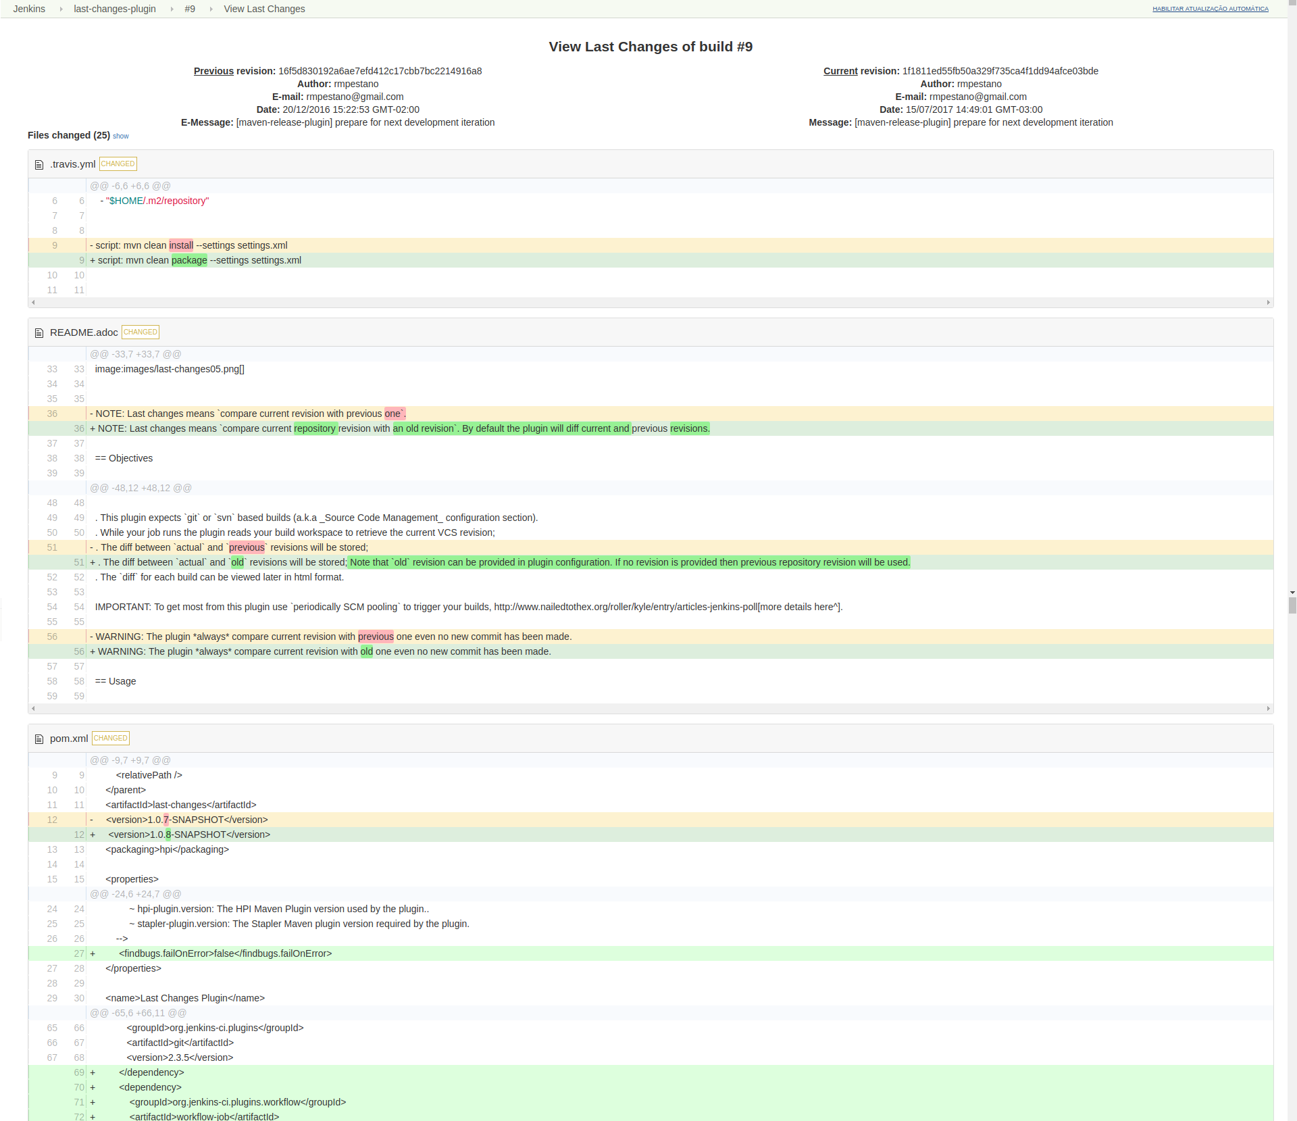Open the Jenkins breadcrumb item
This screenshot has height=1121, width=1297.
tap(29, 9)
